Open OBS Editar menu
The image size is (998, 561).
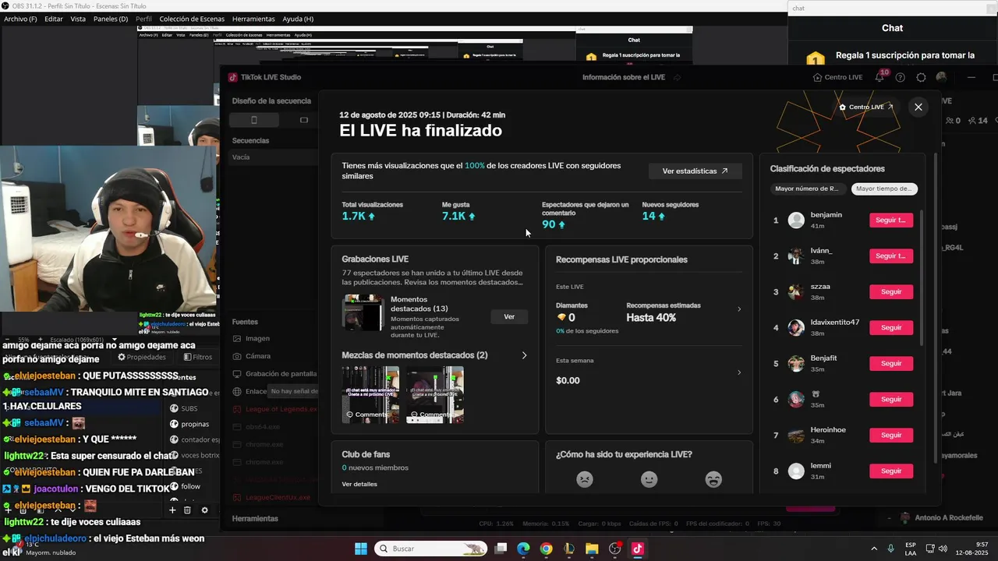tap(54, 19)
